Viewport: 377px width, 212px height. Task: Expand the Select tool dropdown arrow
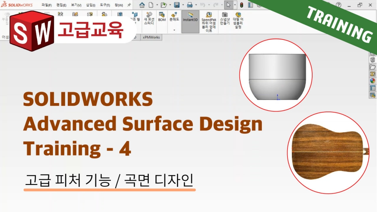click(235, 5)
